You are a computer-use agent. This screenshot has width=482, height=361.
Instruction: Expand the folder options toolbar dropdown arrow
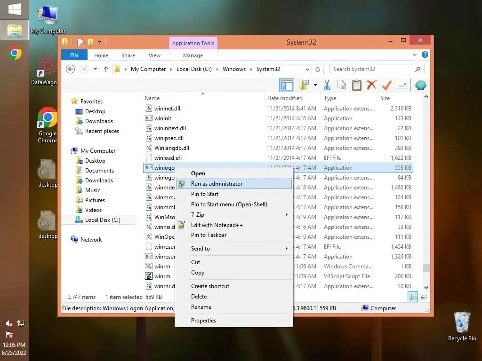click(x=315, y=86)
